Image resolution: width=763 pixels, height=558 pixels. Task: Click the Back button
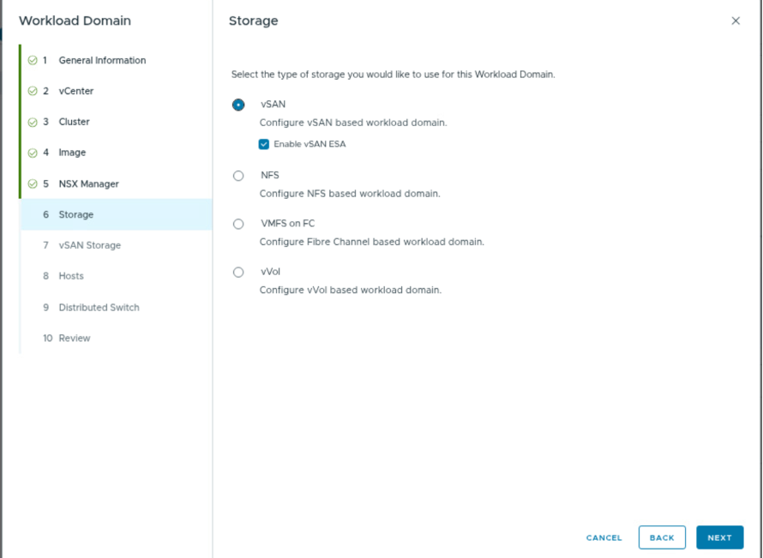pos(662,537)
